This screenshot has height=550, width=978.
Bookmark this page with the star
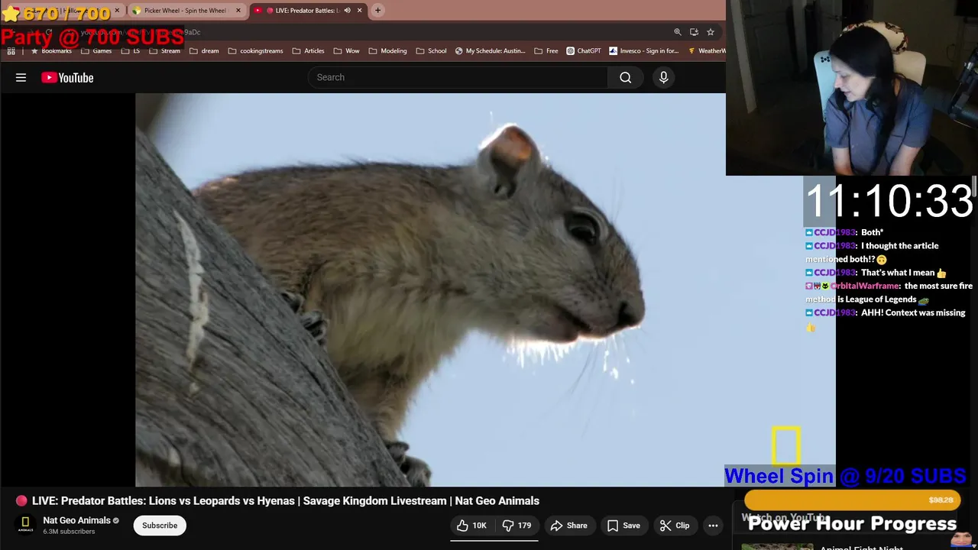click(711, 32)
